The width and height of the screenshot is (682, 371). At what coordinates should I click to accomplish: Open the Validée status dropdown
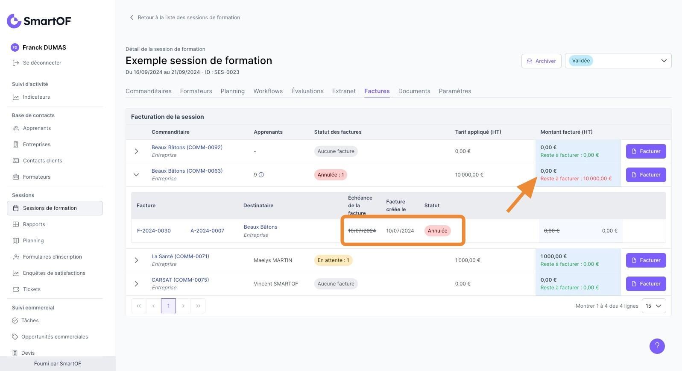618,61
